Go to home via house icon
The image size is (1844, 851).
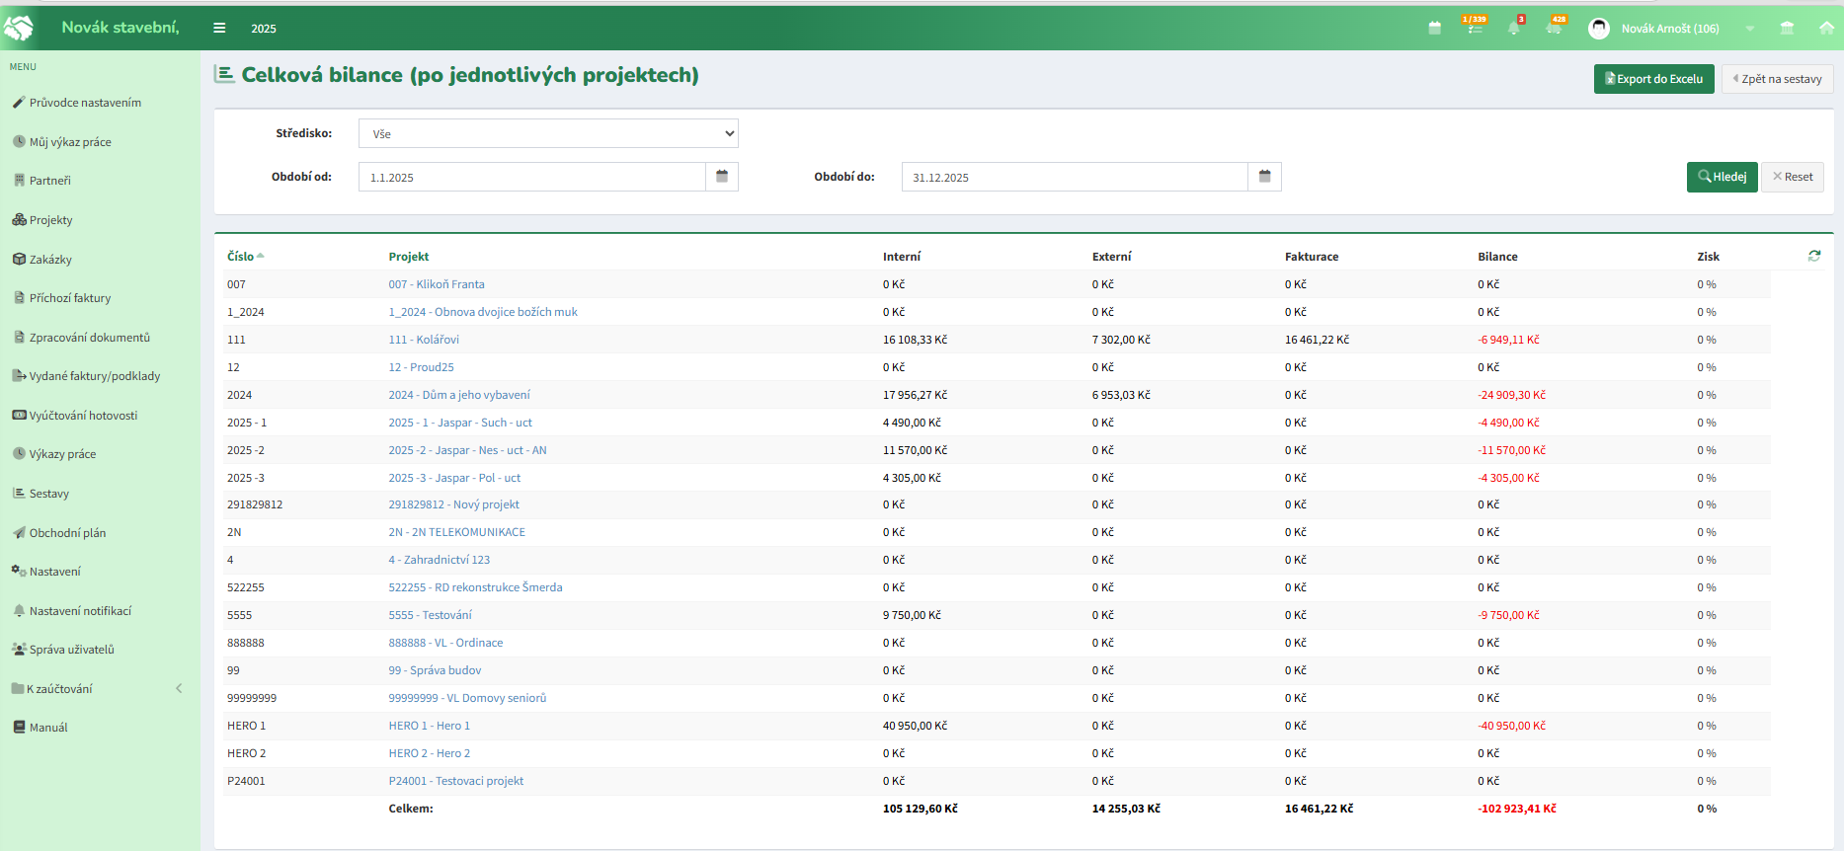(1826, 28)
